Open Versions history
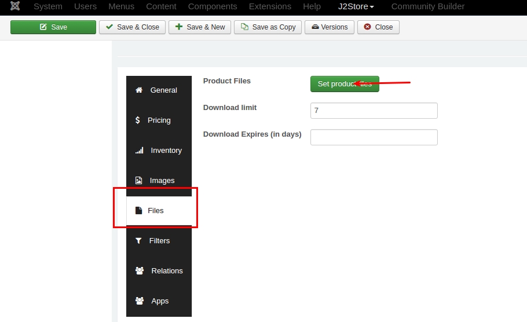 point(330,27)
